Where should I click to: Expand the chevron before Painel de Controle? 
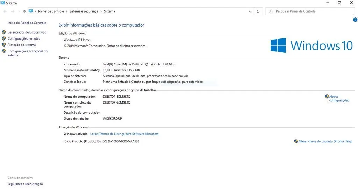35,12
